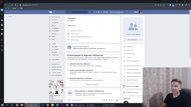Click Указать сайт in the info block
The height and width of the screenshot is (107, 191).
pos(74,34)
